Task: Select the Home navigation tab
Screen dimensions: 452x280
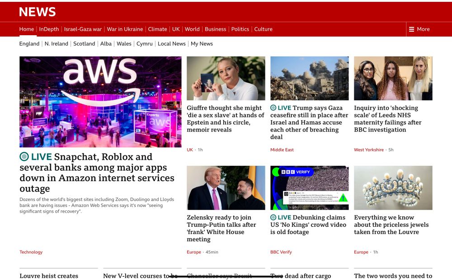Action: click(x=26, y=29)
